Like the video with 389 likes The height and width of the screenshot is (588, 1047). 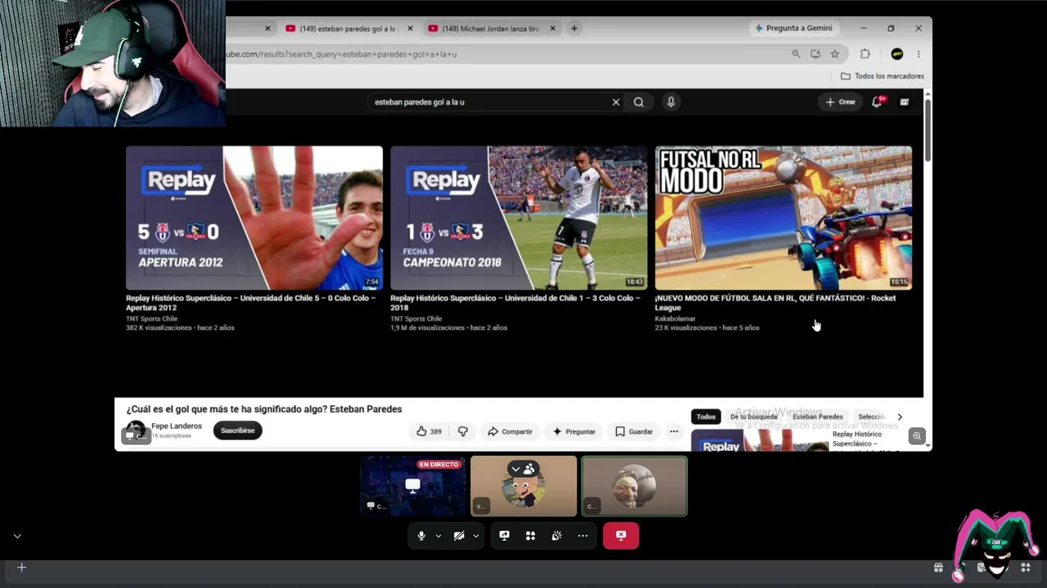[x=429, y=431]
